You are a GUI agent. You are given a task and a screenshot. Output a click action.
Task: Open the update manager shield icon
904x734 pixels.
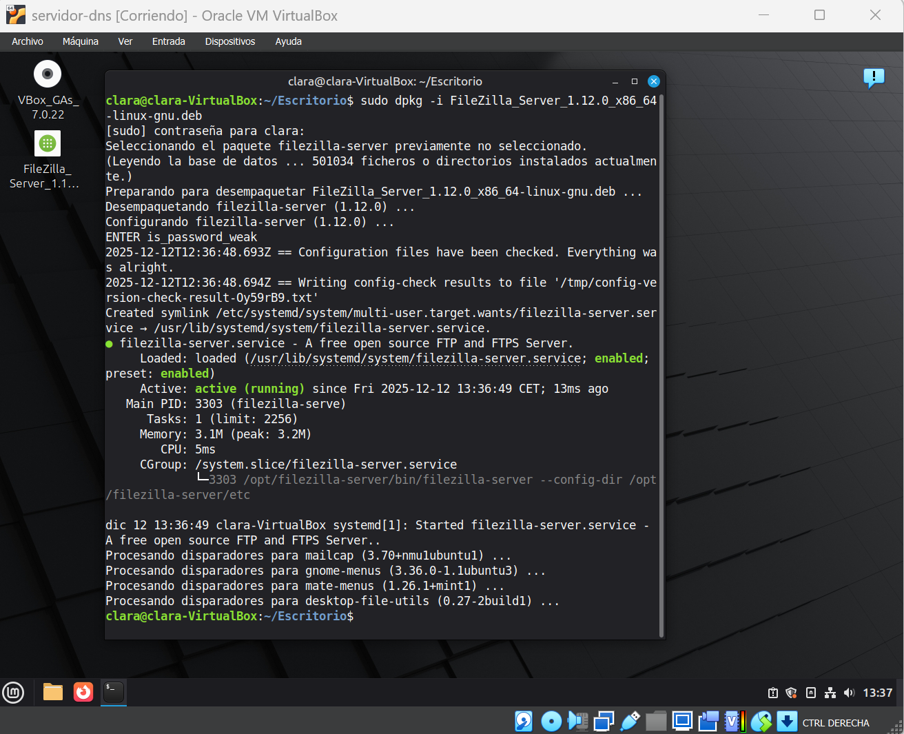(x=792, y=693)
